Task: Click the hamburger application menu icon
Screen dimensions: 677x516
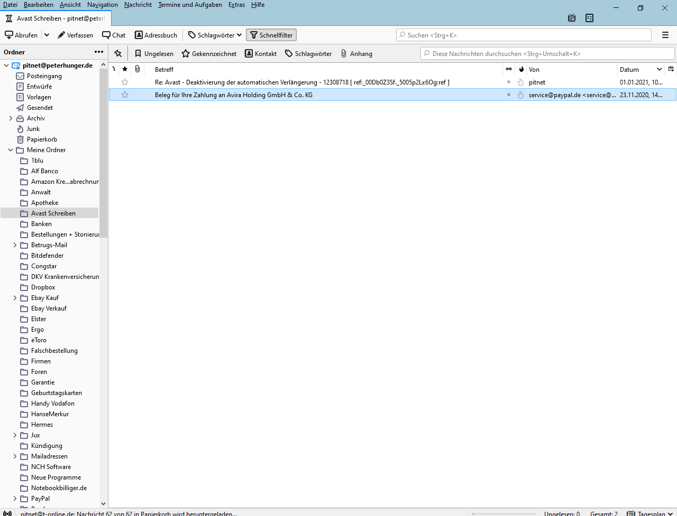Action: (665, 35)
